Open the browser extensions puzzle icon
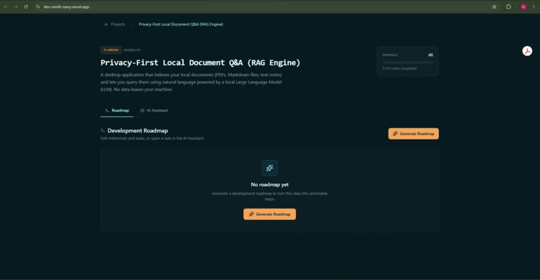This screenshot has width=540, height=280. click(509, 7)
